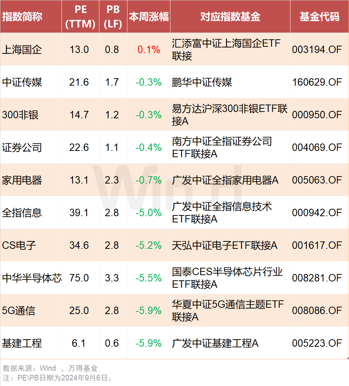This screenshot has width=349, height=386.
Task: Click the 证券公司 index name cell
Action: pyautogui.click(x=22, y=148)
